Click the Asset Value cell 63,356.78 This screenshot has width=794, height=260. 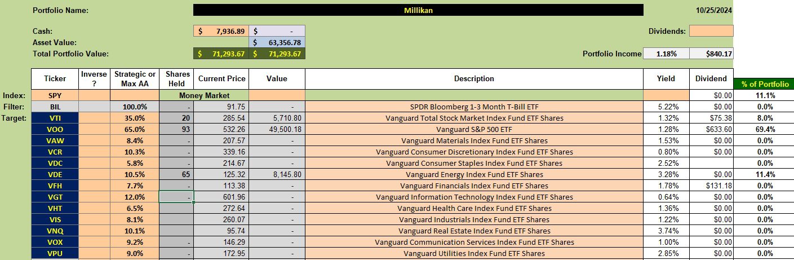(277, 42)
